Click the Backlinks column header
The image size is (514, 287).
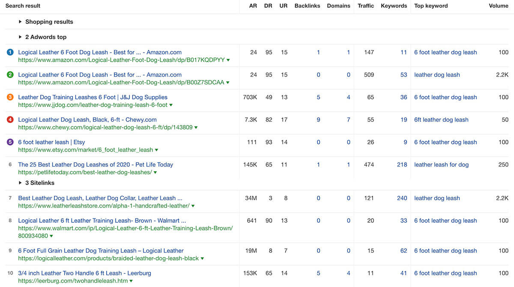(x=307, y=6)
